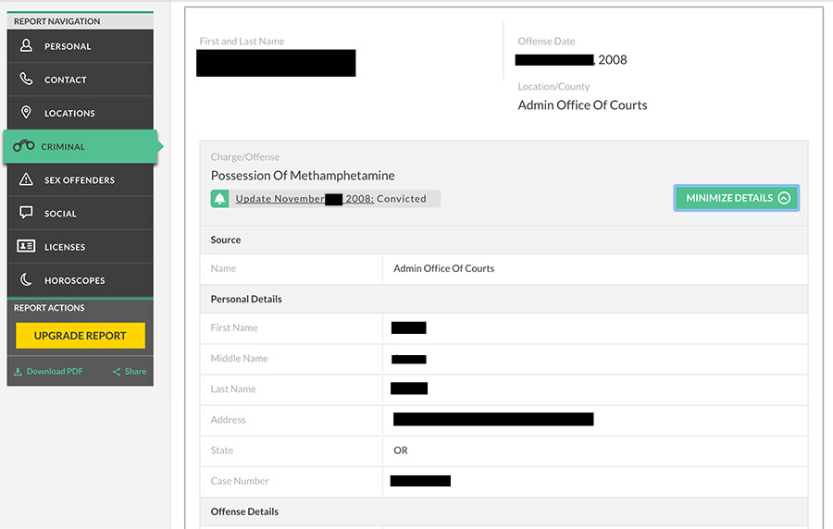Switch to the Social section
The image size is (833, 529).
tap(81, 214)
